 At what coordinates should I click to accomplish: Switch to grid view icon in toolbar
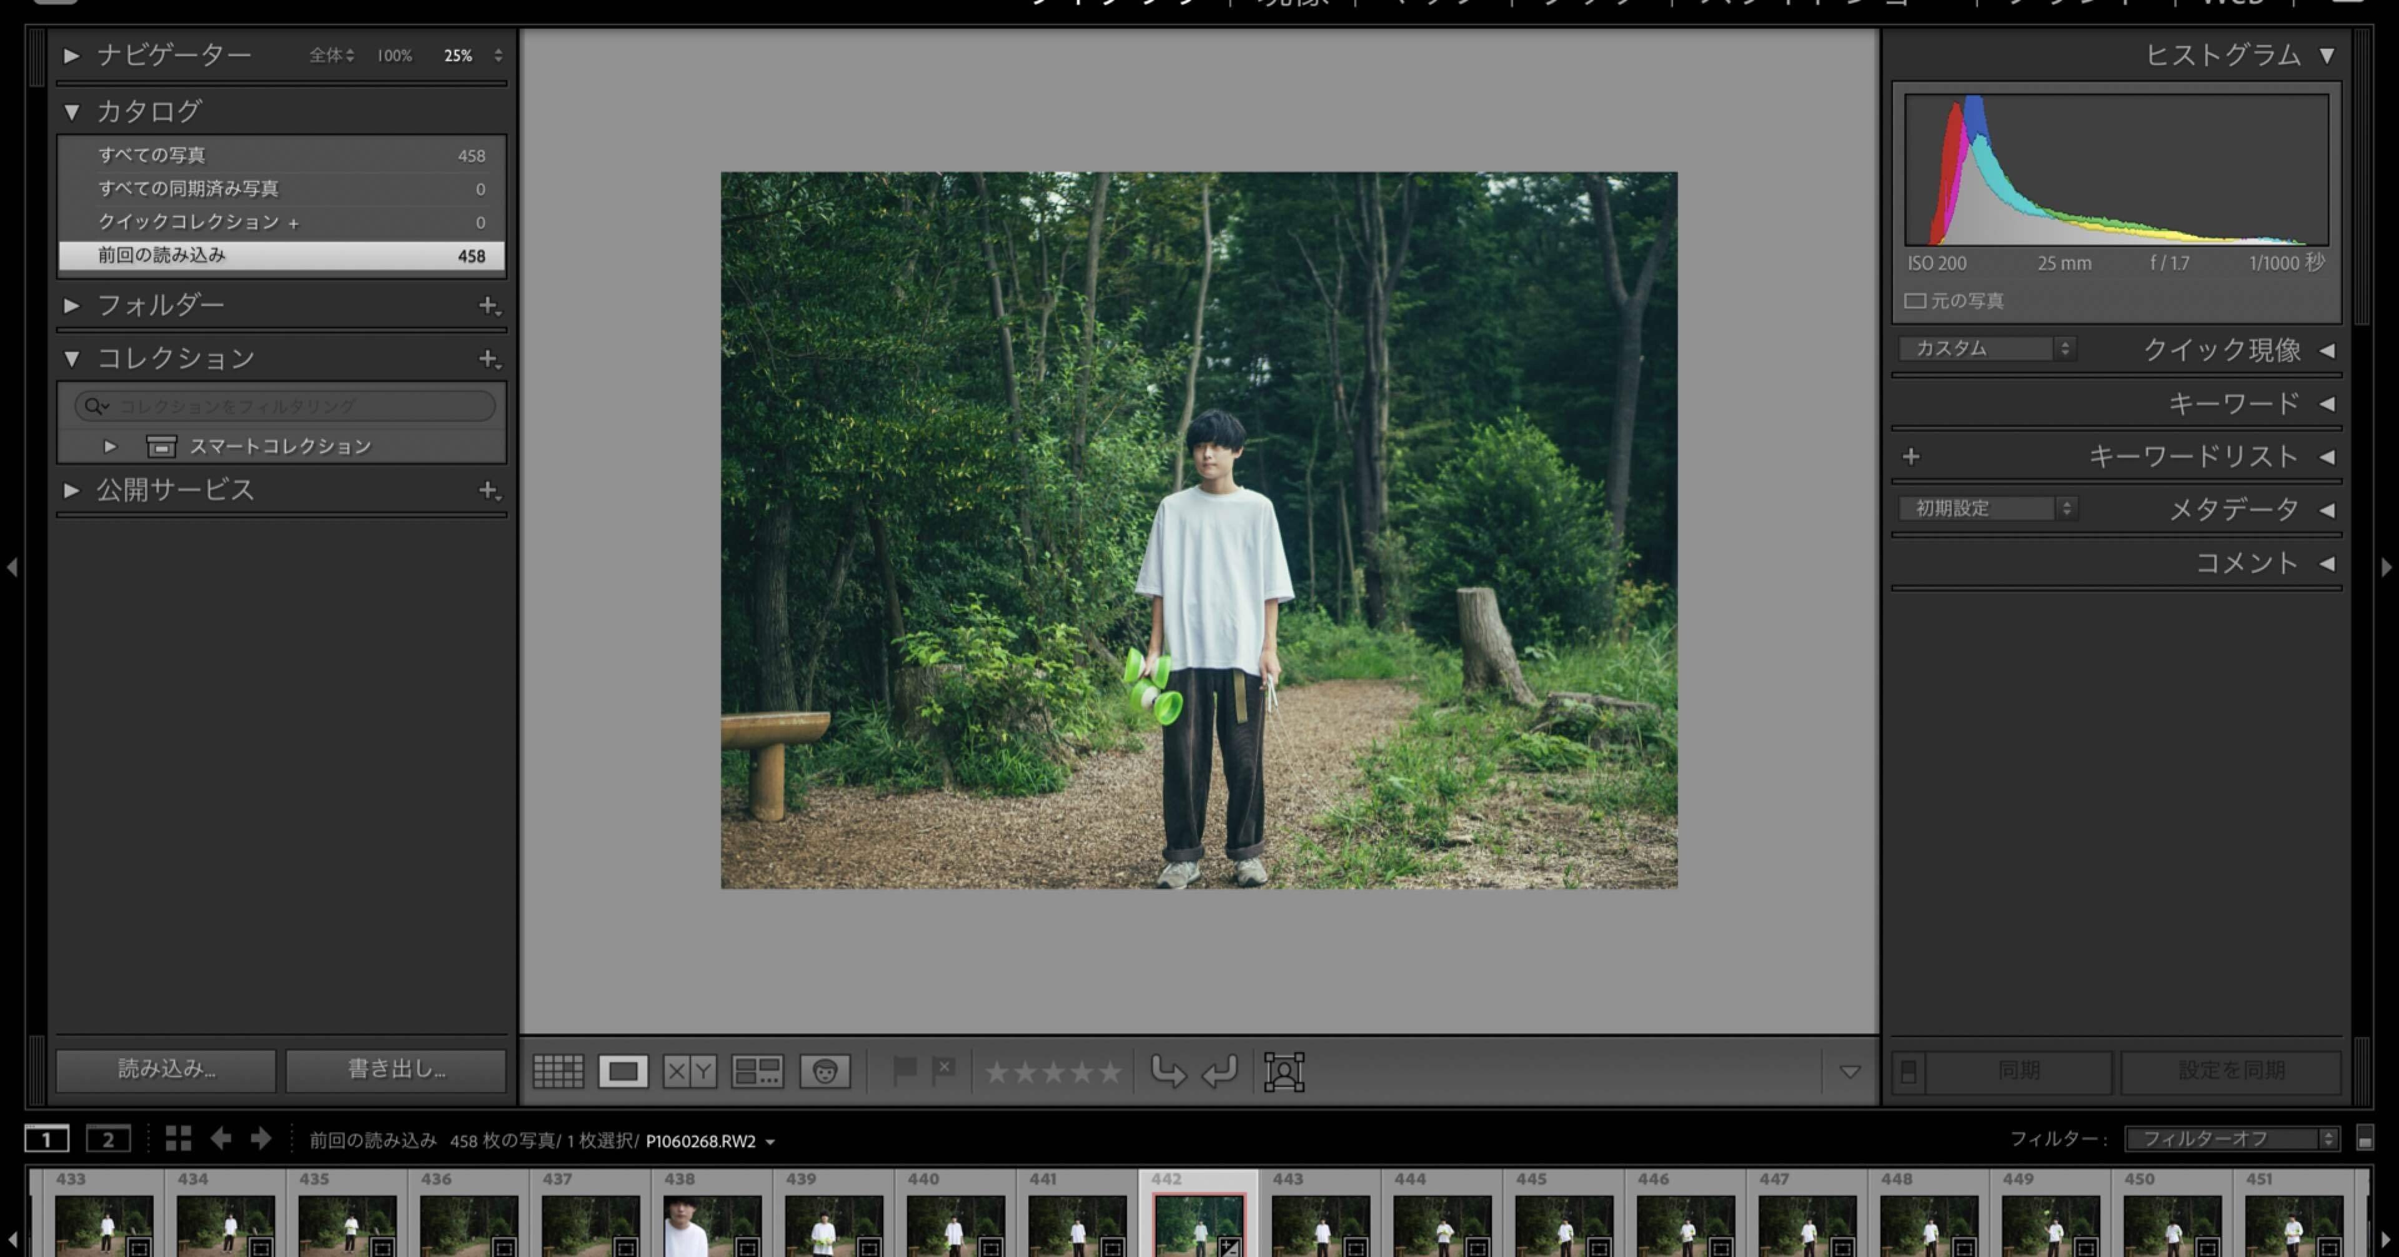pyautogui.click(x=558, y=1071)
